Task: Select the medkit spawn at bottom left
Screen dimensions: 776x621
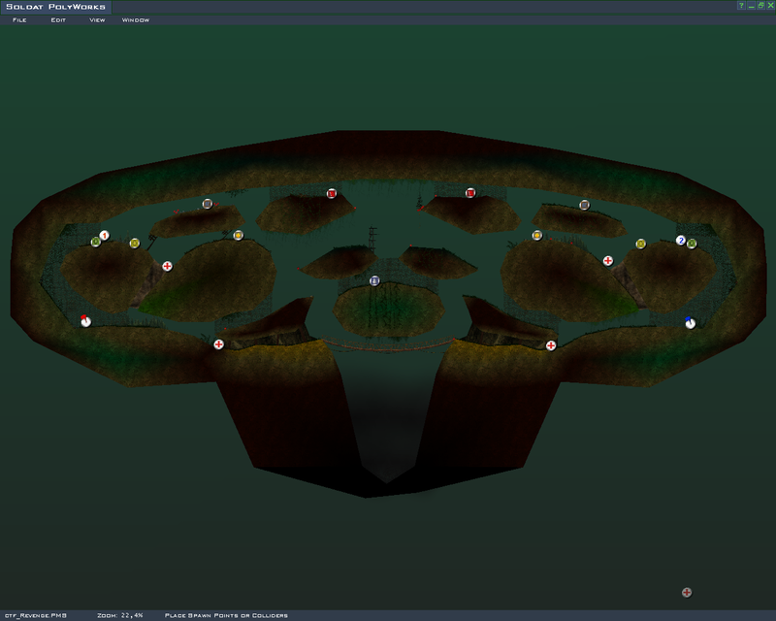Action: pos(218,344)
